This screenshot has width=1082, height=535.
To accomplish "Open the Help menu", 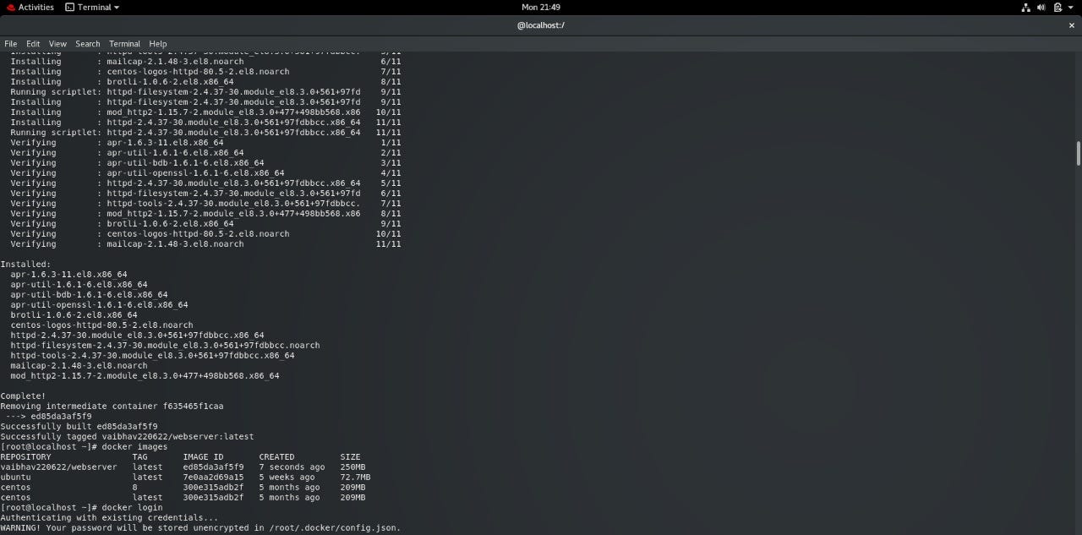I will pyautogui.click(x=157, y=43).
